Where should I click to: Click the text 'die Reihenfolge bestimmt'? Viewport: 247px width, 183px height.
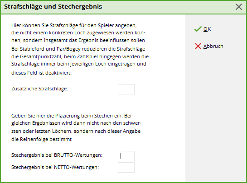click(42, 139)
